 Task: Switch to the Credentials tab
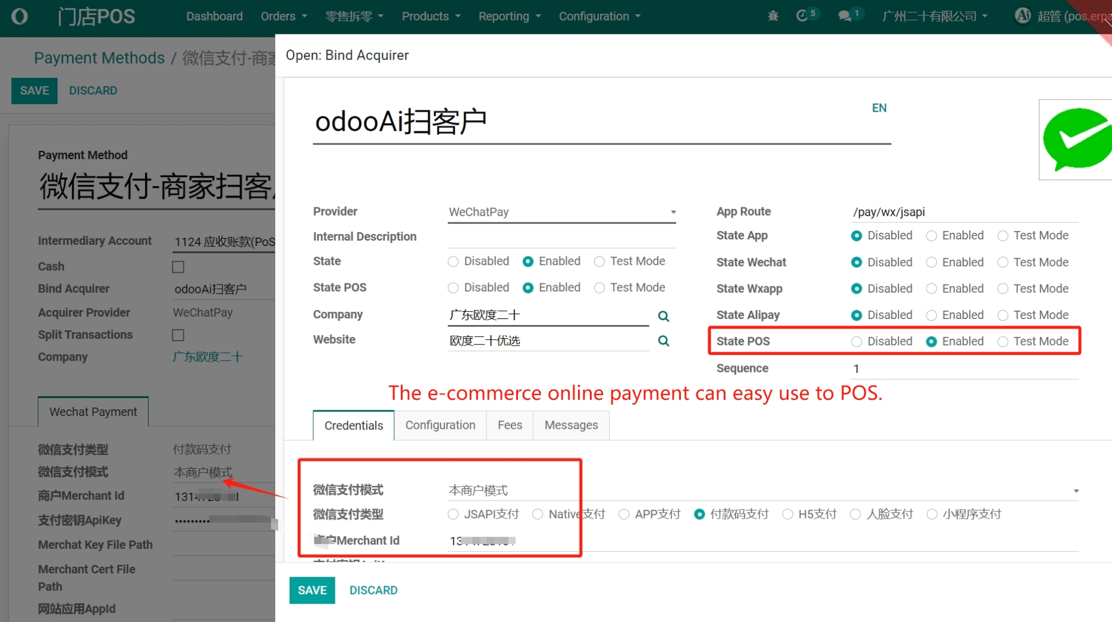[354, 425]
